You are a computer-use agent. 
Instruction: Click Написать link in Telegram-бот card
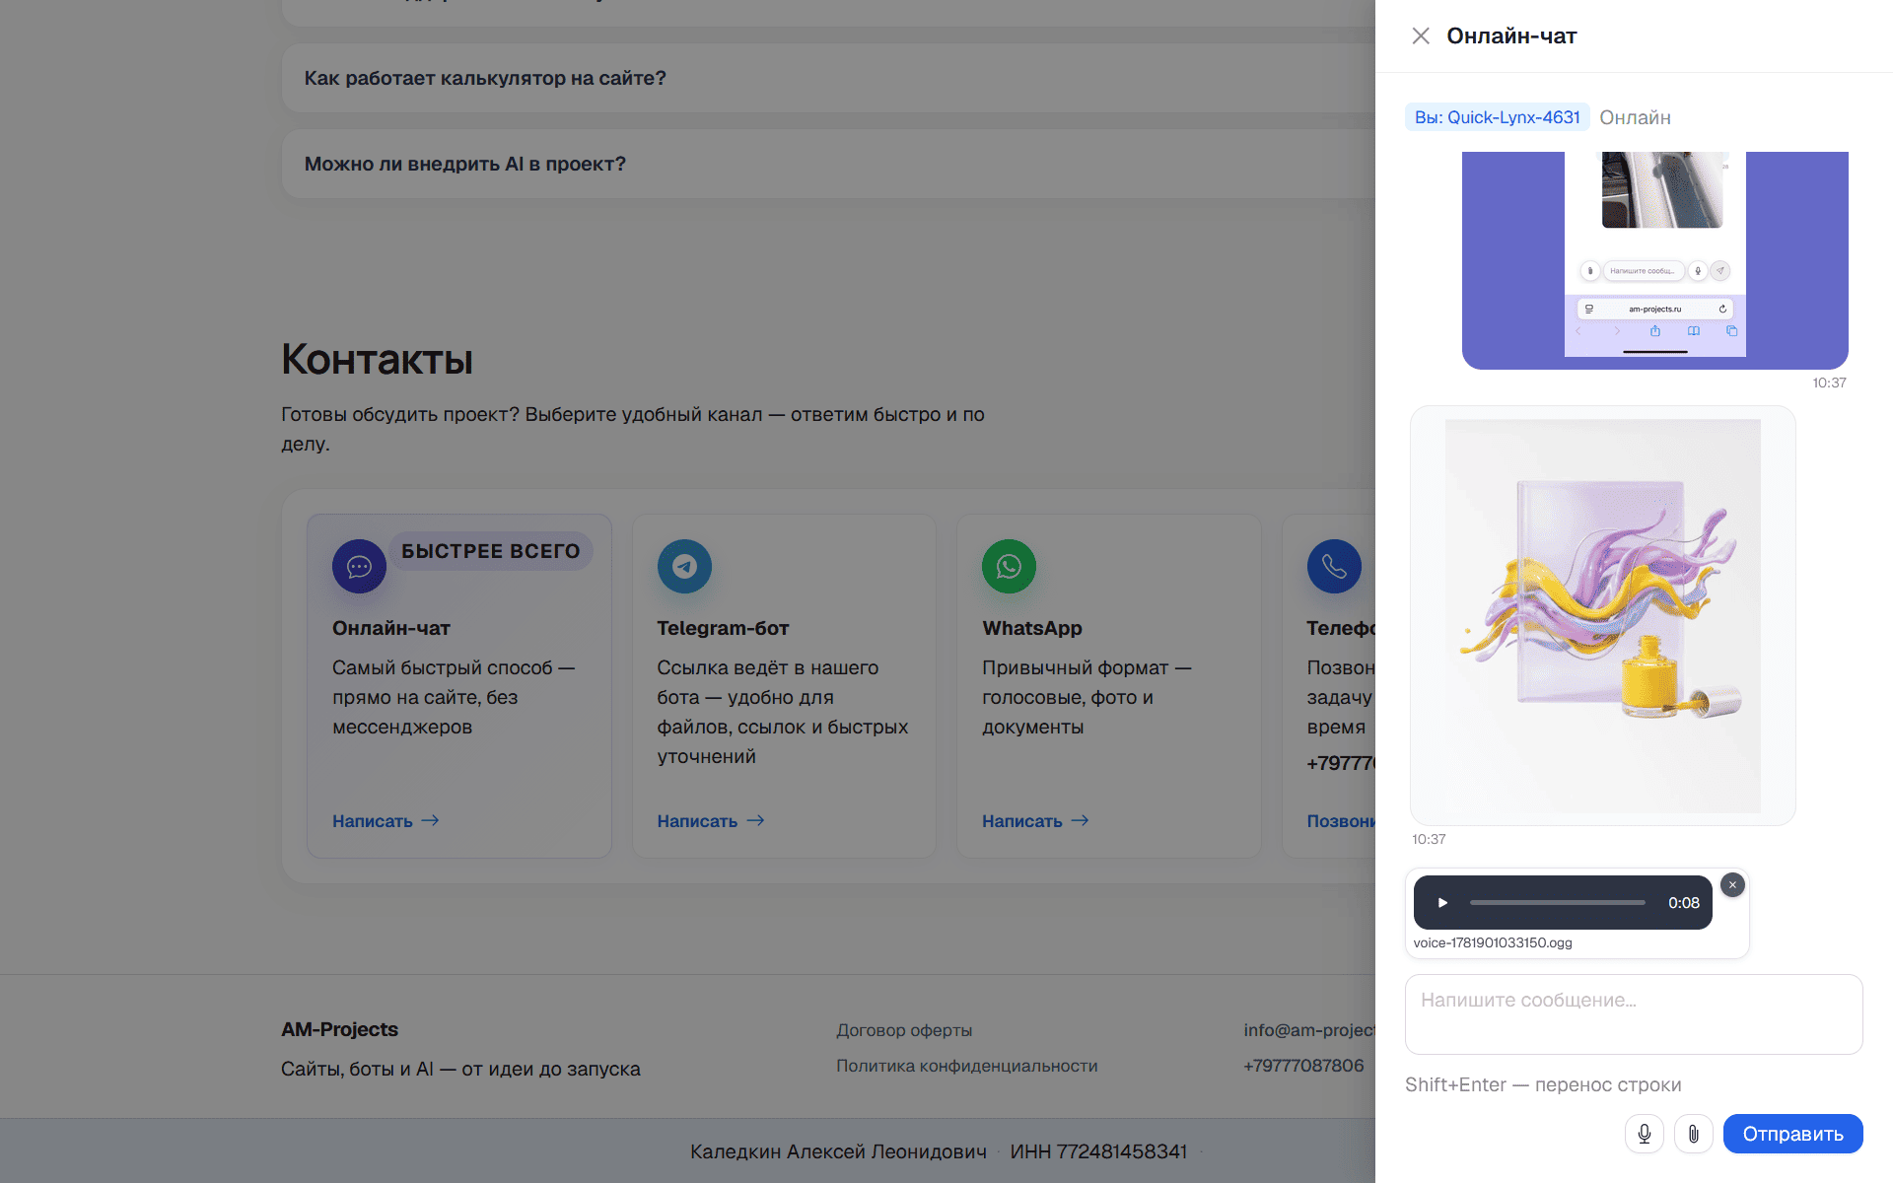point(711,821)
